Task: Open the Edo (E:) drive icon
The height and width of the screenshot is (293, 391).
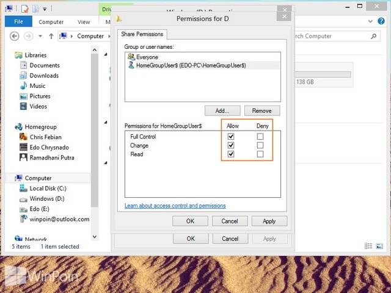Action: 23,209
